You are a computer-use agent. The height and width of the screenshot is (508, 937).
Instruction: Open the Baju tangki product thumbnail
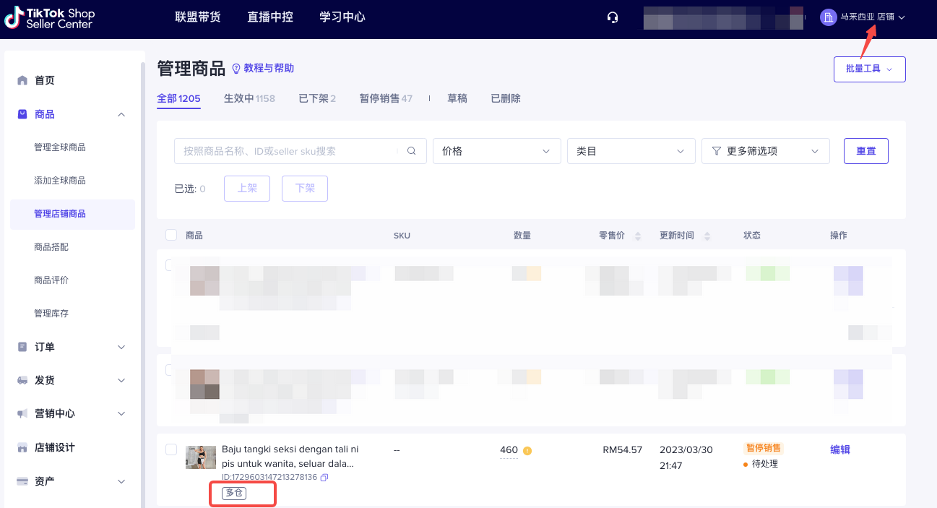pos(201,457)
